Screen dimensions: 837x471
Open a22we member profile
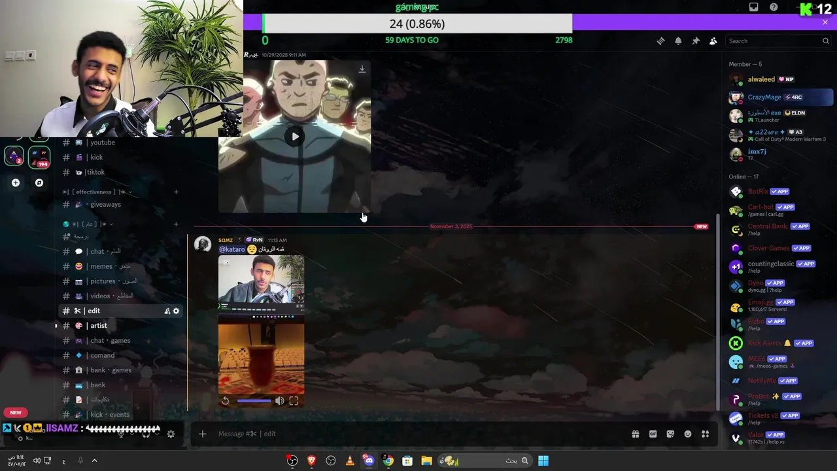pos(781,135)
